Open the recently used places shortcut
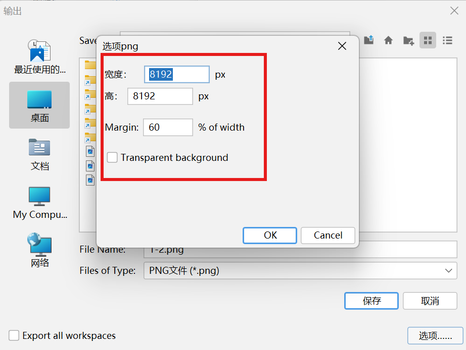466x350 pixels. coord(39,57)
